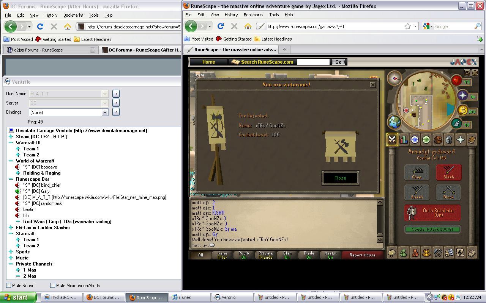Open the Friends List green person icon
Screen dimensions: 486x303
click(404, 252)
